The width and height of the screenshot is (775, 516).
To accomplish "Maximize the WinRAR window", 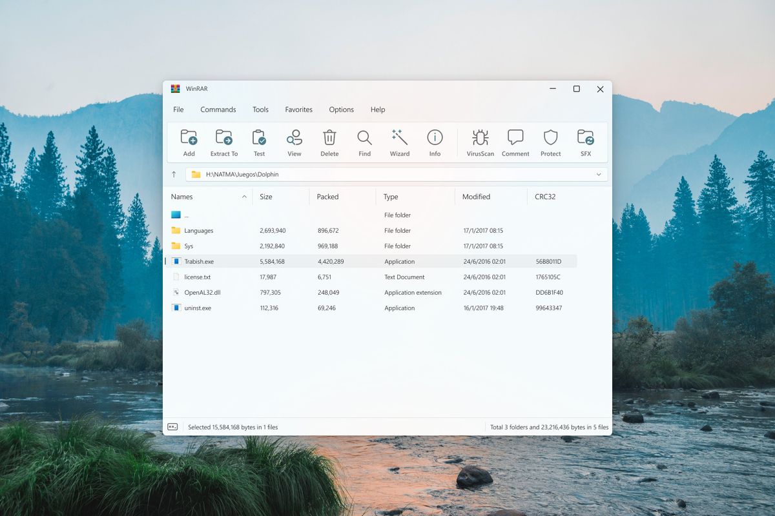I will [576, 89].
